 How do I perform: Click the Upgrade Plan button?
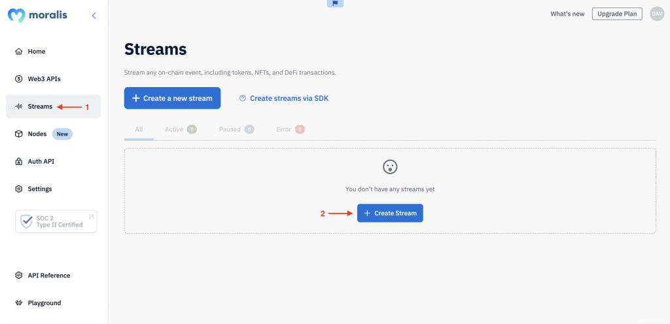click(616, 14)
